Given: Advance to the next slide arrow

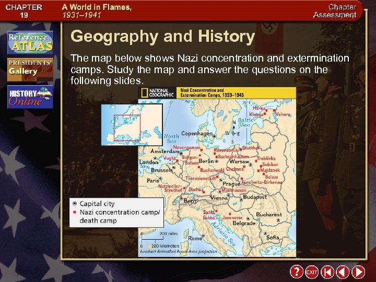Looking at the screenshot, I should (358, 272).
